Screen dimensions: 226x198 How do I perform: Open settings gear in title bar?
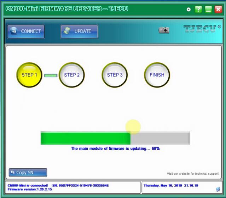[189, 10]
